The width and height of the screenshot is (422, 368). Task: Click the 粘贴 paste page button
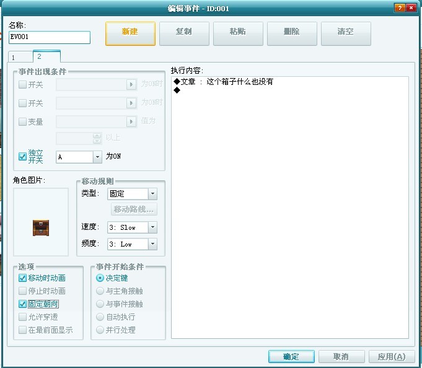[238, 33]
